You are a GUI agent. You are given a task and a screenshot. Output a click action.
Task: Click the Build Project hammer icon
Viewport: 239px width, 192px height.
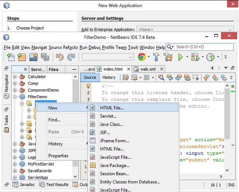tap(156, 57)
